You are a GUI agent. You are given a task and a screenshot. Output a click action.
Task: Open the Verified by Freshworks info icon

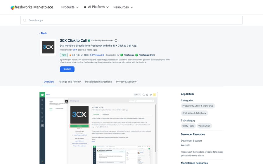[x=116, y=40]
